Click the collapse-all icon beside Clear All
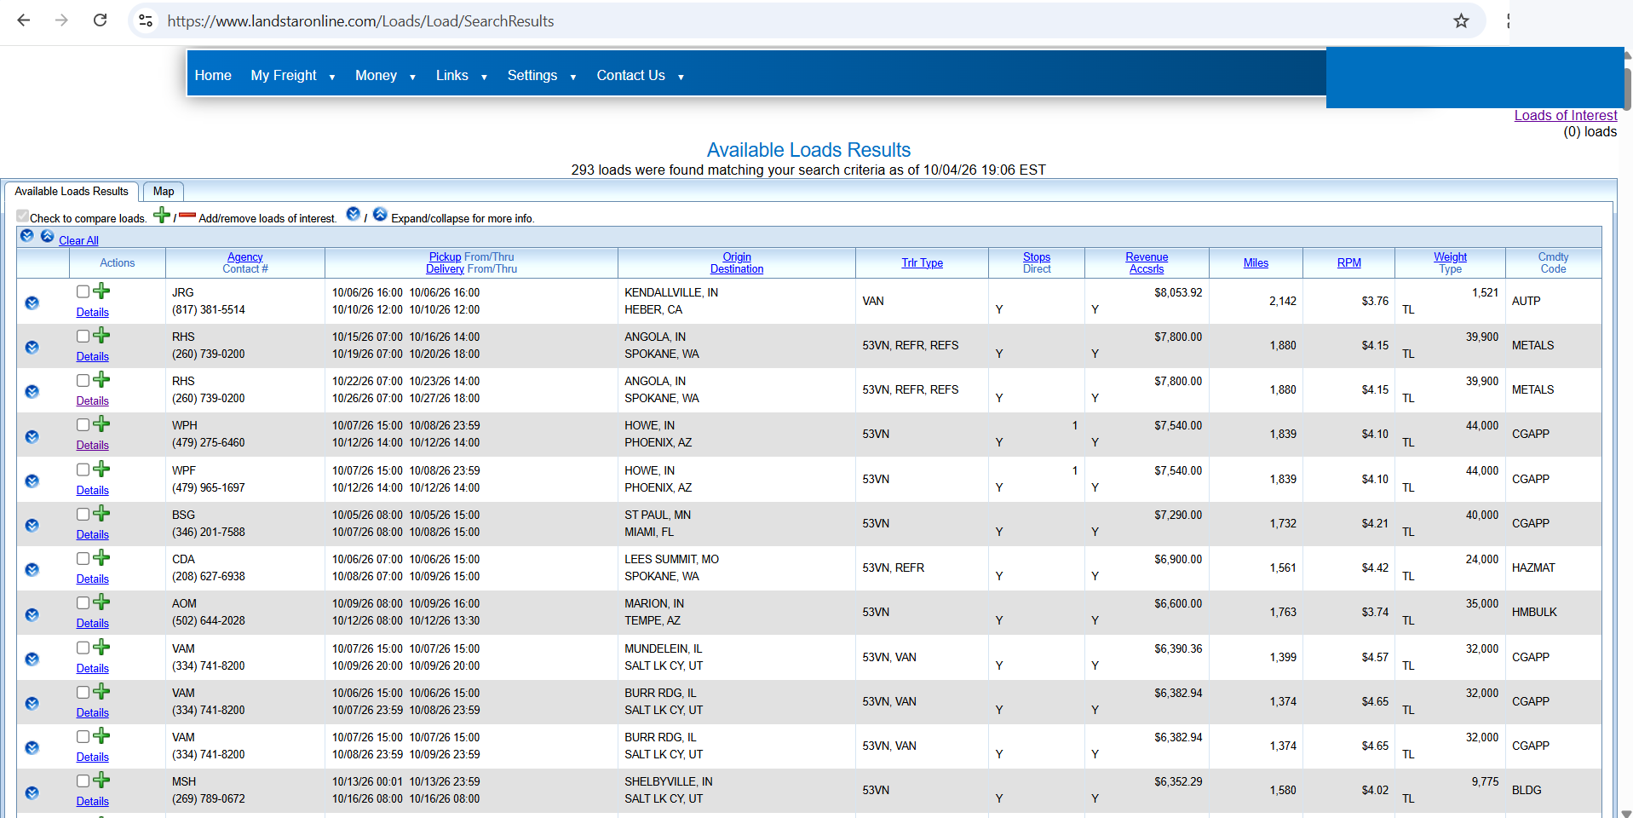The image size is (1633, 818). pyautogui.click(x=48, y=236)
